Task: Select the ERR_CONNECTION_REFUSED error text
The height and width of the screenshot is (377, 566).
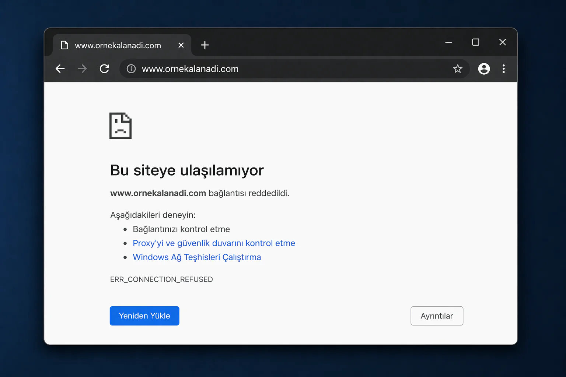Action: click(161, 279)
